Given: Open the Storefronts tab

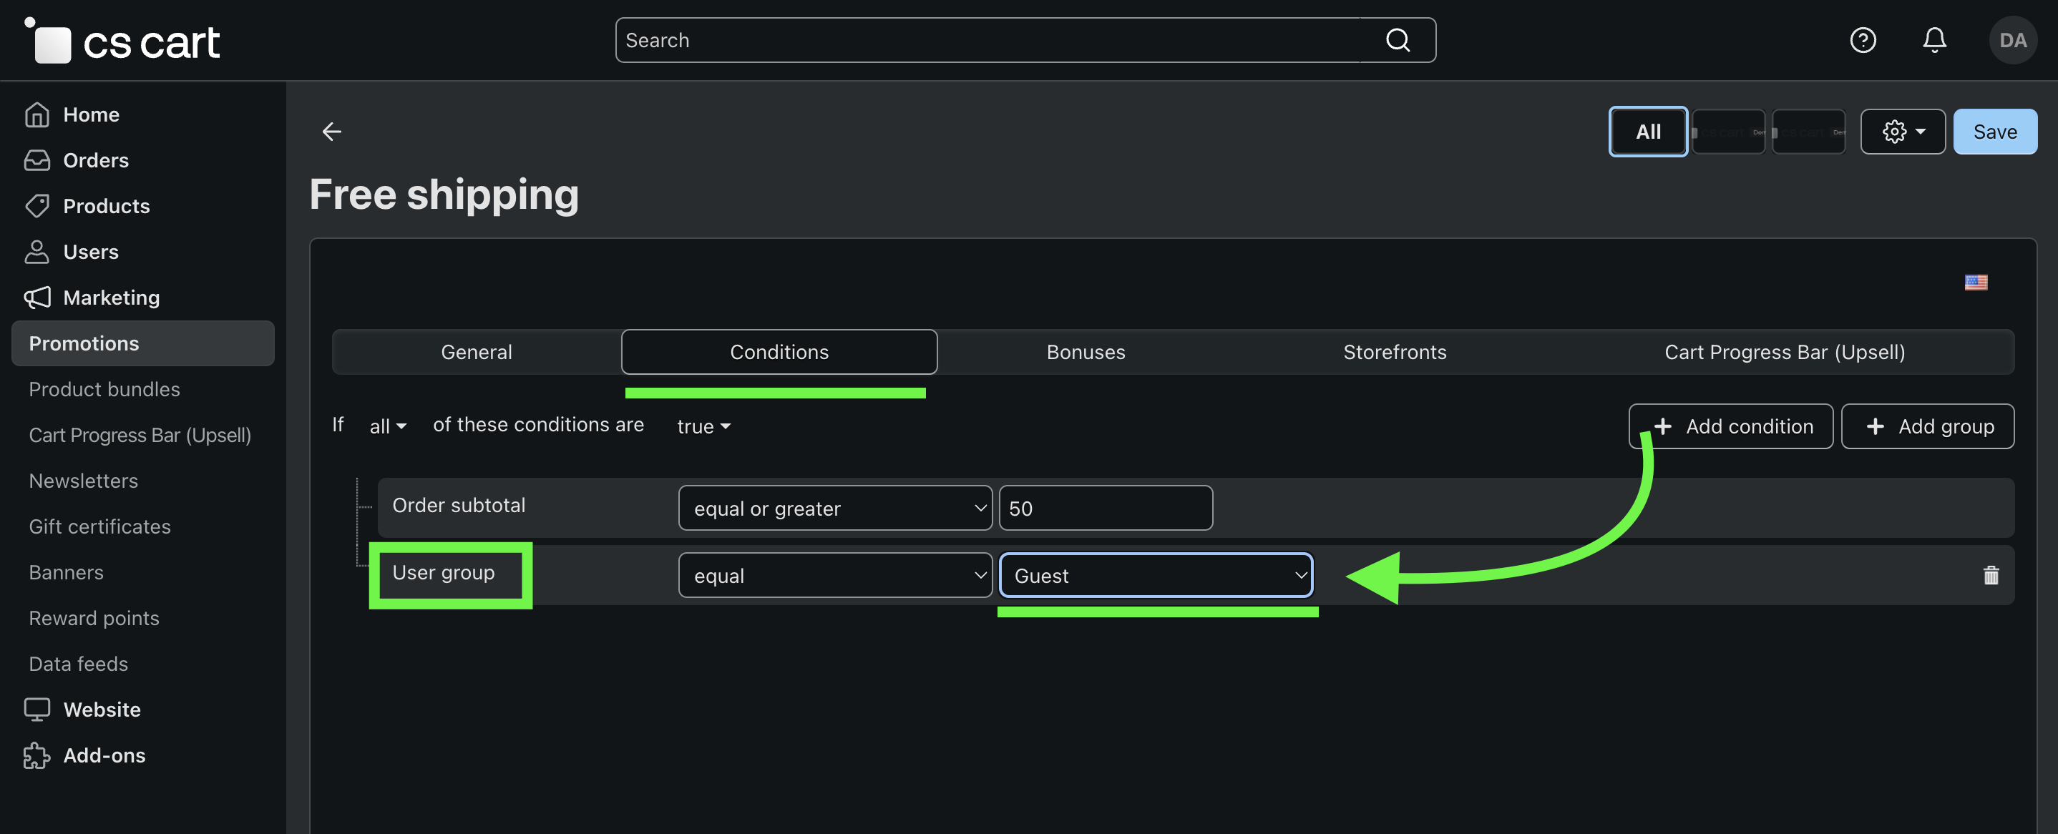Looking at the screenshot, I should [1394, 353].
